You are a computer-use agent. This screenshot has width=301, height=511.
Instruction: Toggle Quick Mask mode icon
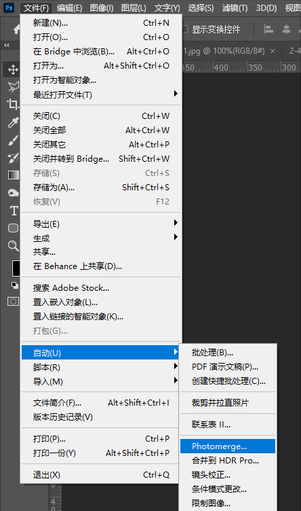(x=13, y=302)
